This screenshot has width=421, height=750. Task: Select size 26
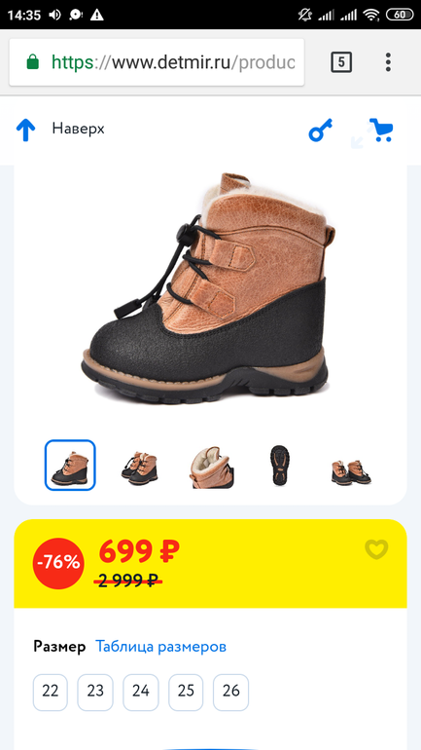click(x=231, y=693)
